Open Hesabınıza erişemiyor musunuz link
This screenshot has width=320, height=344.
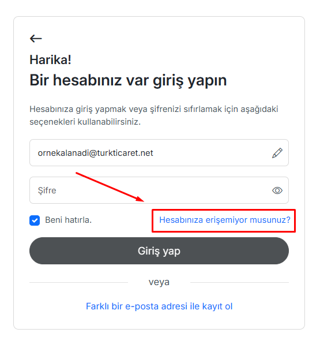[x=225, y=220]
